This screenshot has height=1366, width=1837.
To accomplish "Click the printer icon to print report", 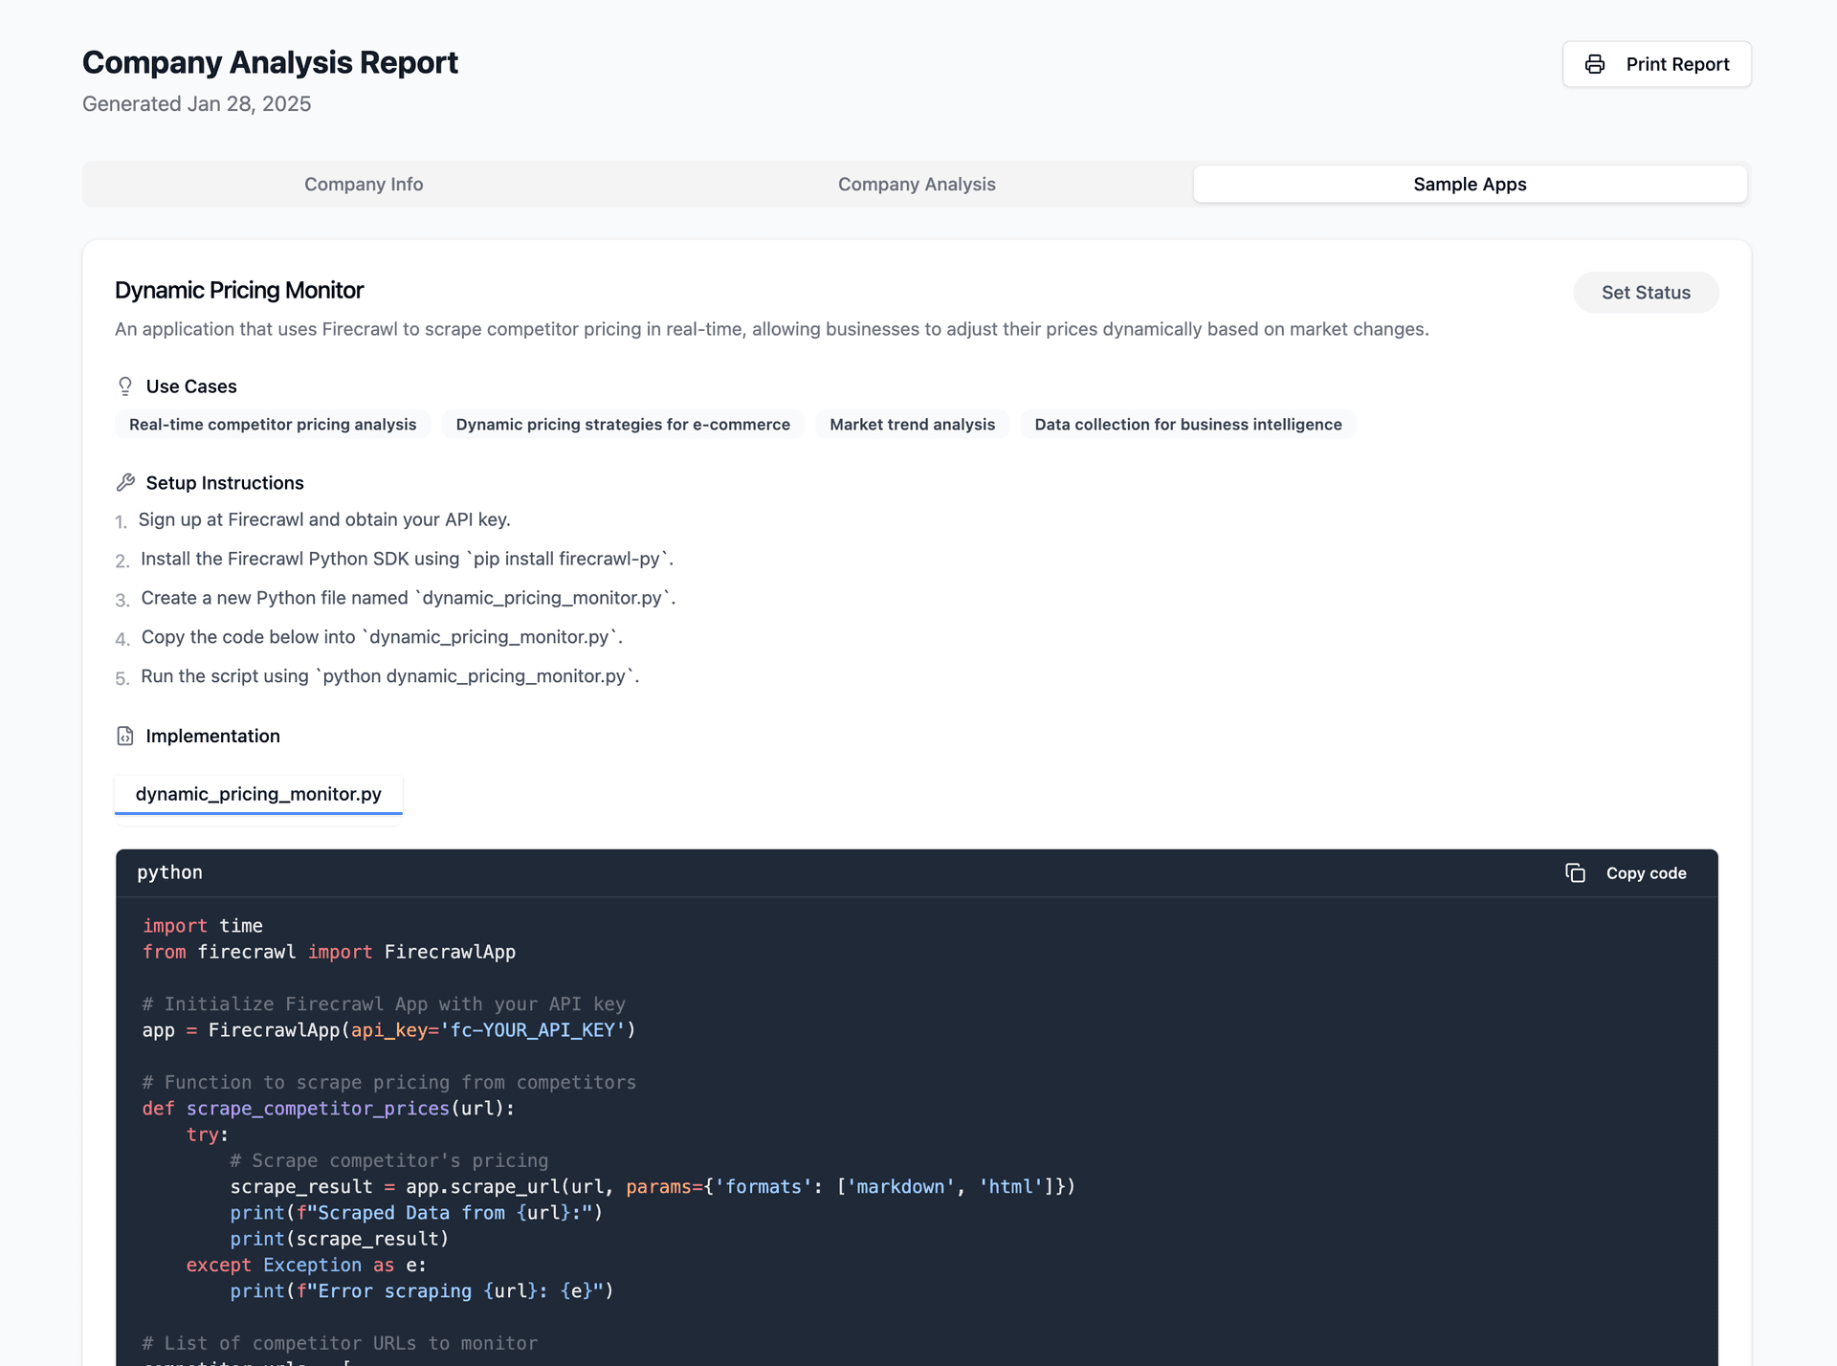I will 1596,63.
